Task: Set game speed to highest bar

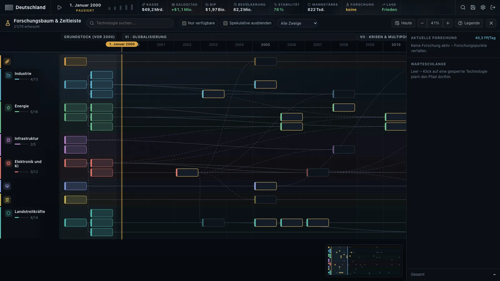Action: click(x=132, y=7)
